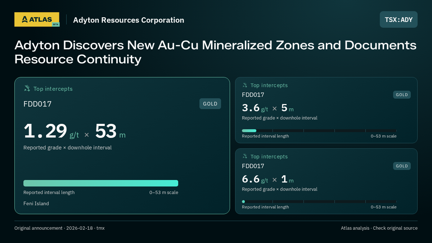Click the Top intercepts label in the large card
The width and height of the screenshot is (432, 243).
tap(53, 89)
